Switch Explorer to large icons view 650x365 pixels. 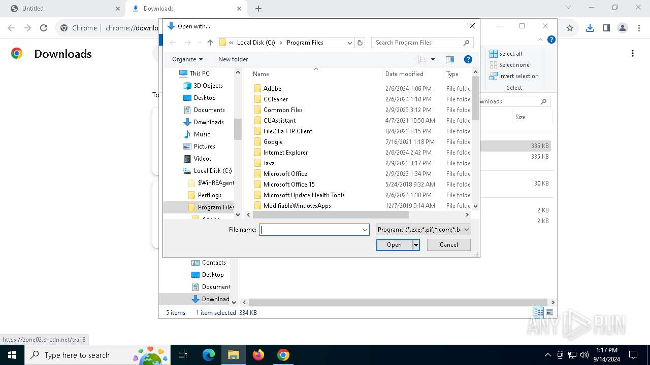[548, 313]
